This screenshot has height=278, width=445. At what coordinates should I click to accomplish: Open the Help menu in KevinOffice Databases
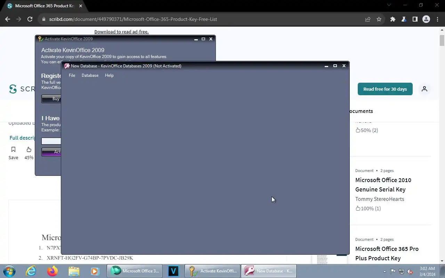[109, 75]
